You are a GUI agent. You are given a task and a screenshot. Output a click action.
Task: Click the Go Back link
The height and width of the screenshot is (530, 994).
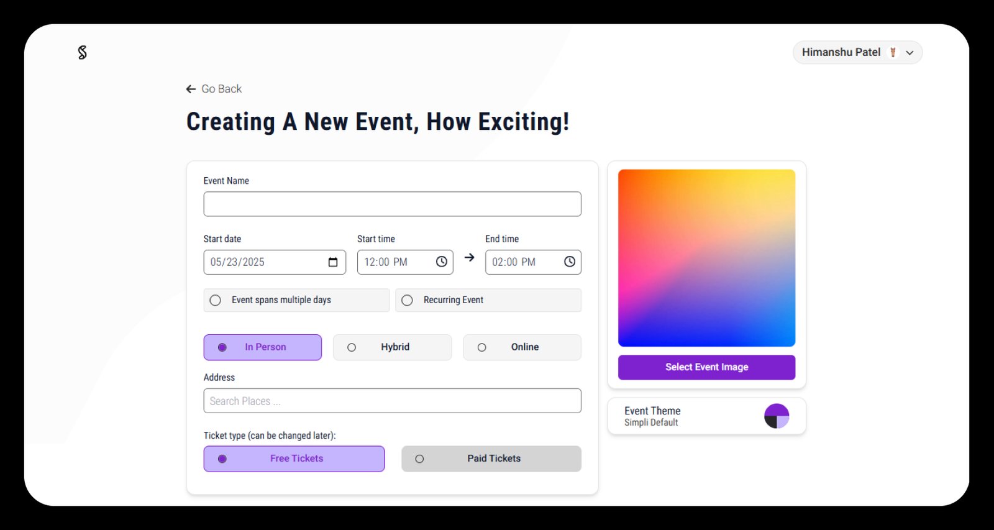coord(221,89)
